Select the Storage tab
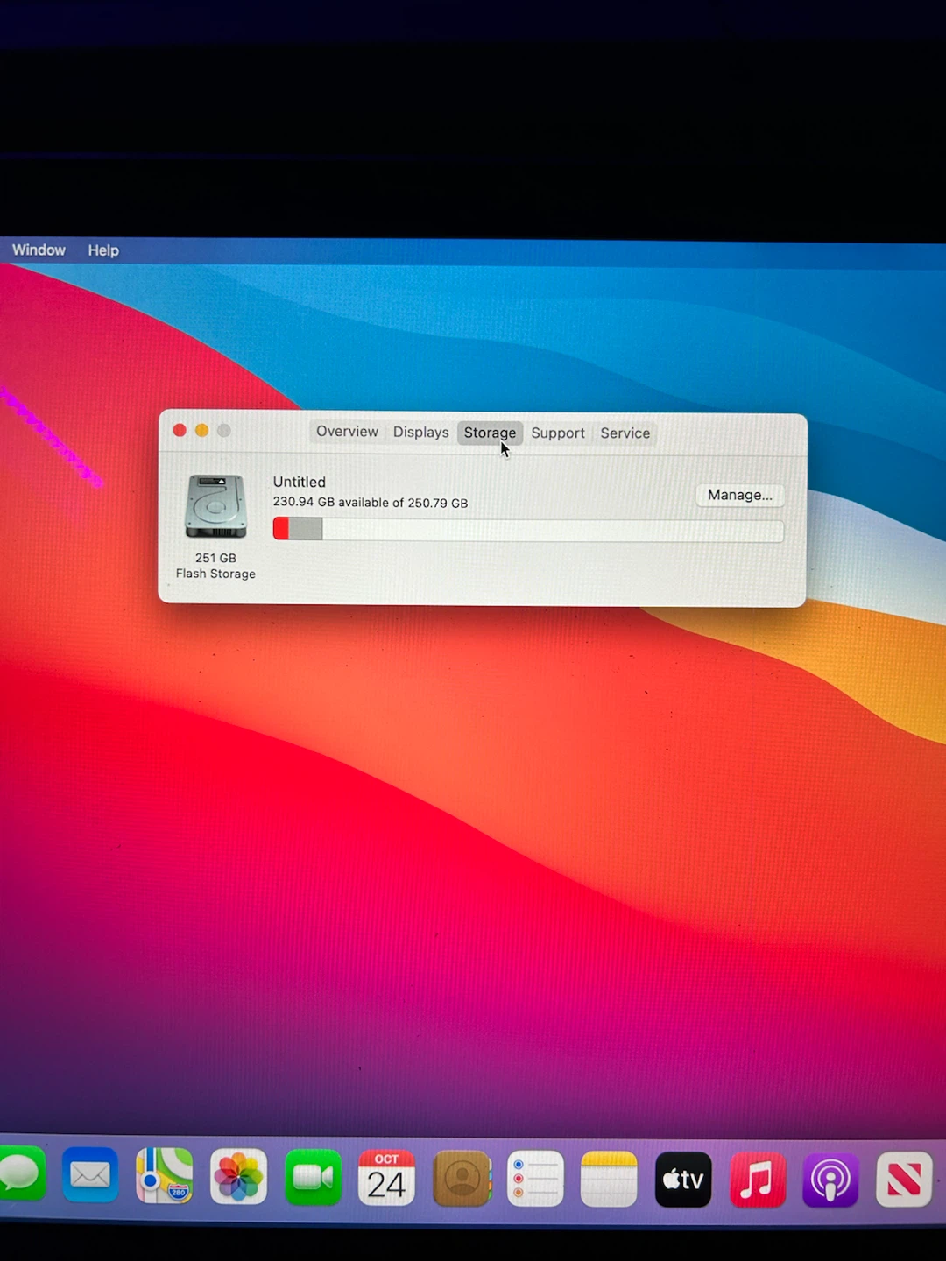Screen dimensions: 946x1261 [x=490, y=433]
